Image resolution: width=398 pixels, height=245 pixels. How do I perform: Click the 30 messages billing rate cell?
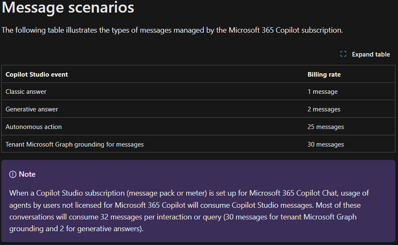coord(326,144)
